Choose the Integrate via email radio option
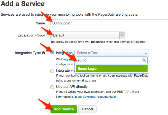 (52, 71)
